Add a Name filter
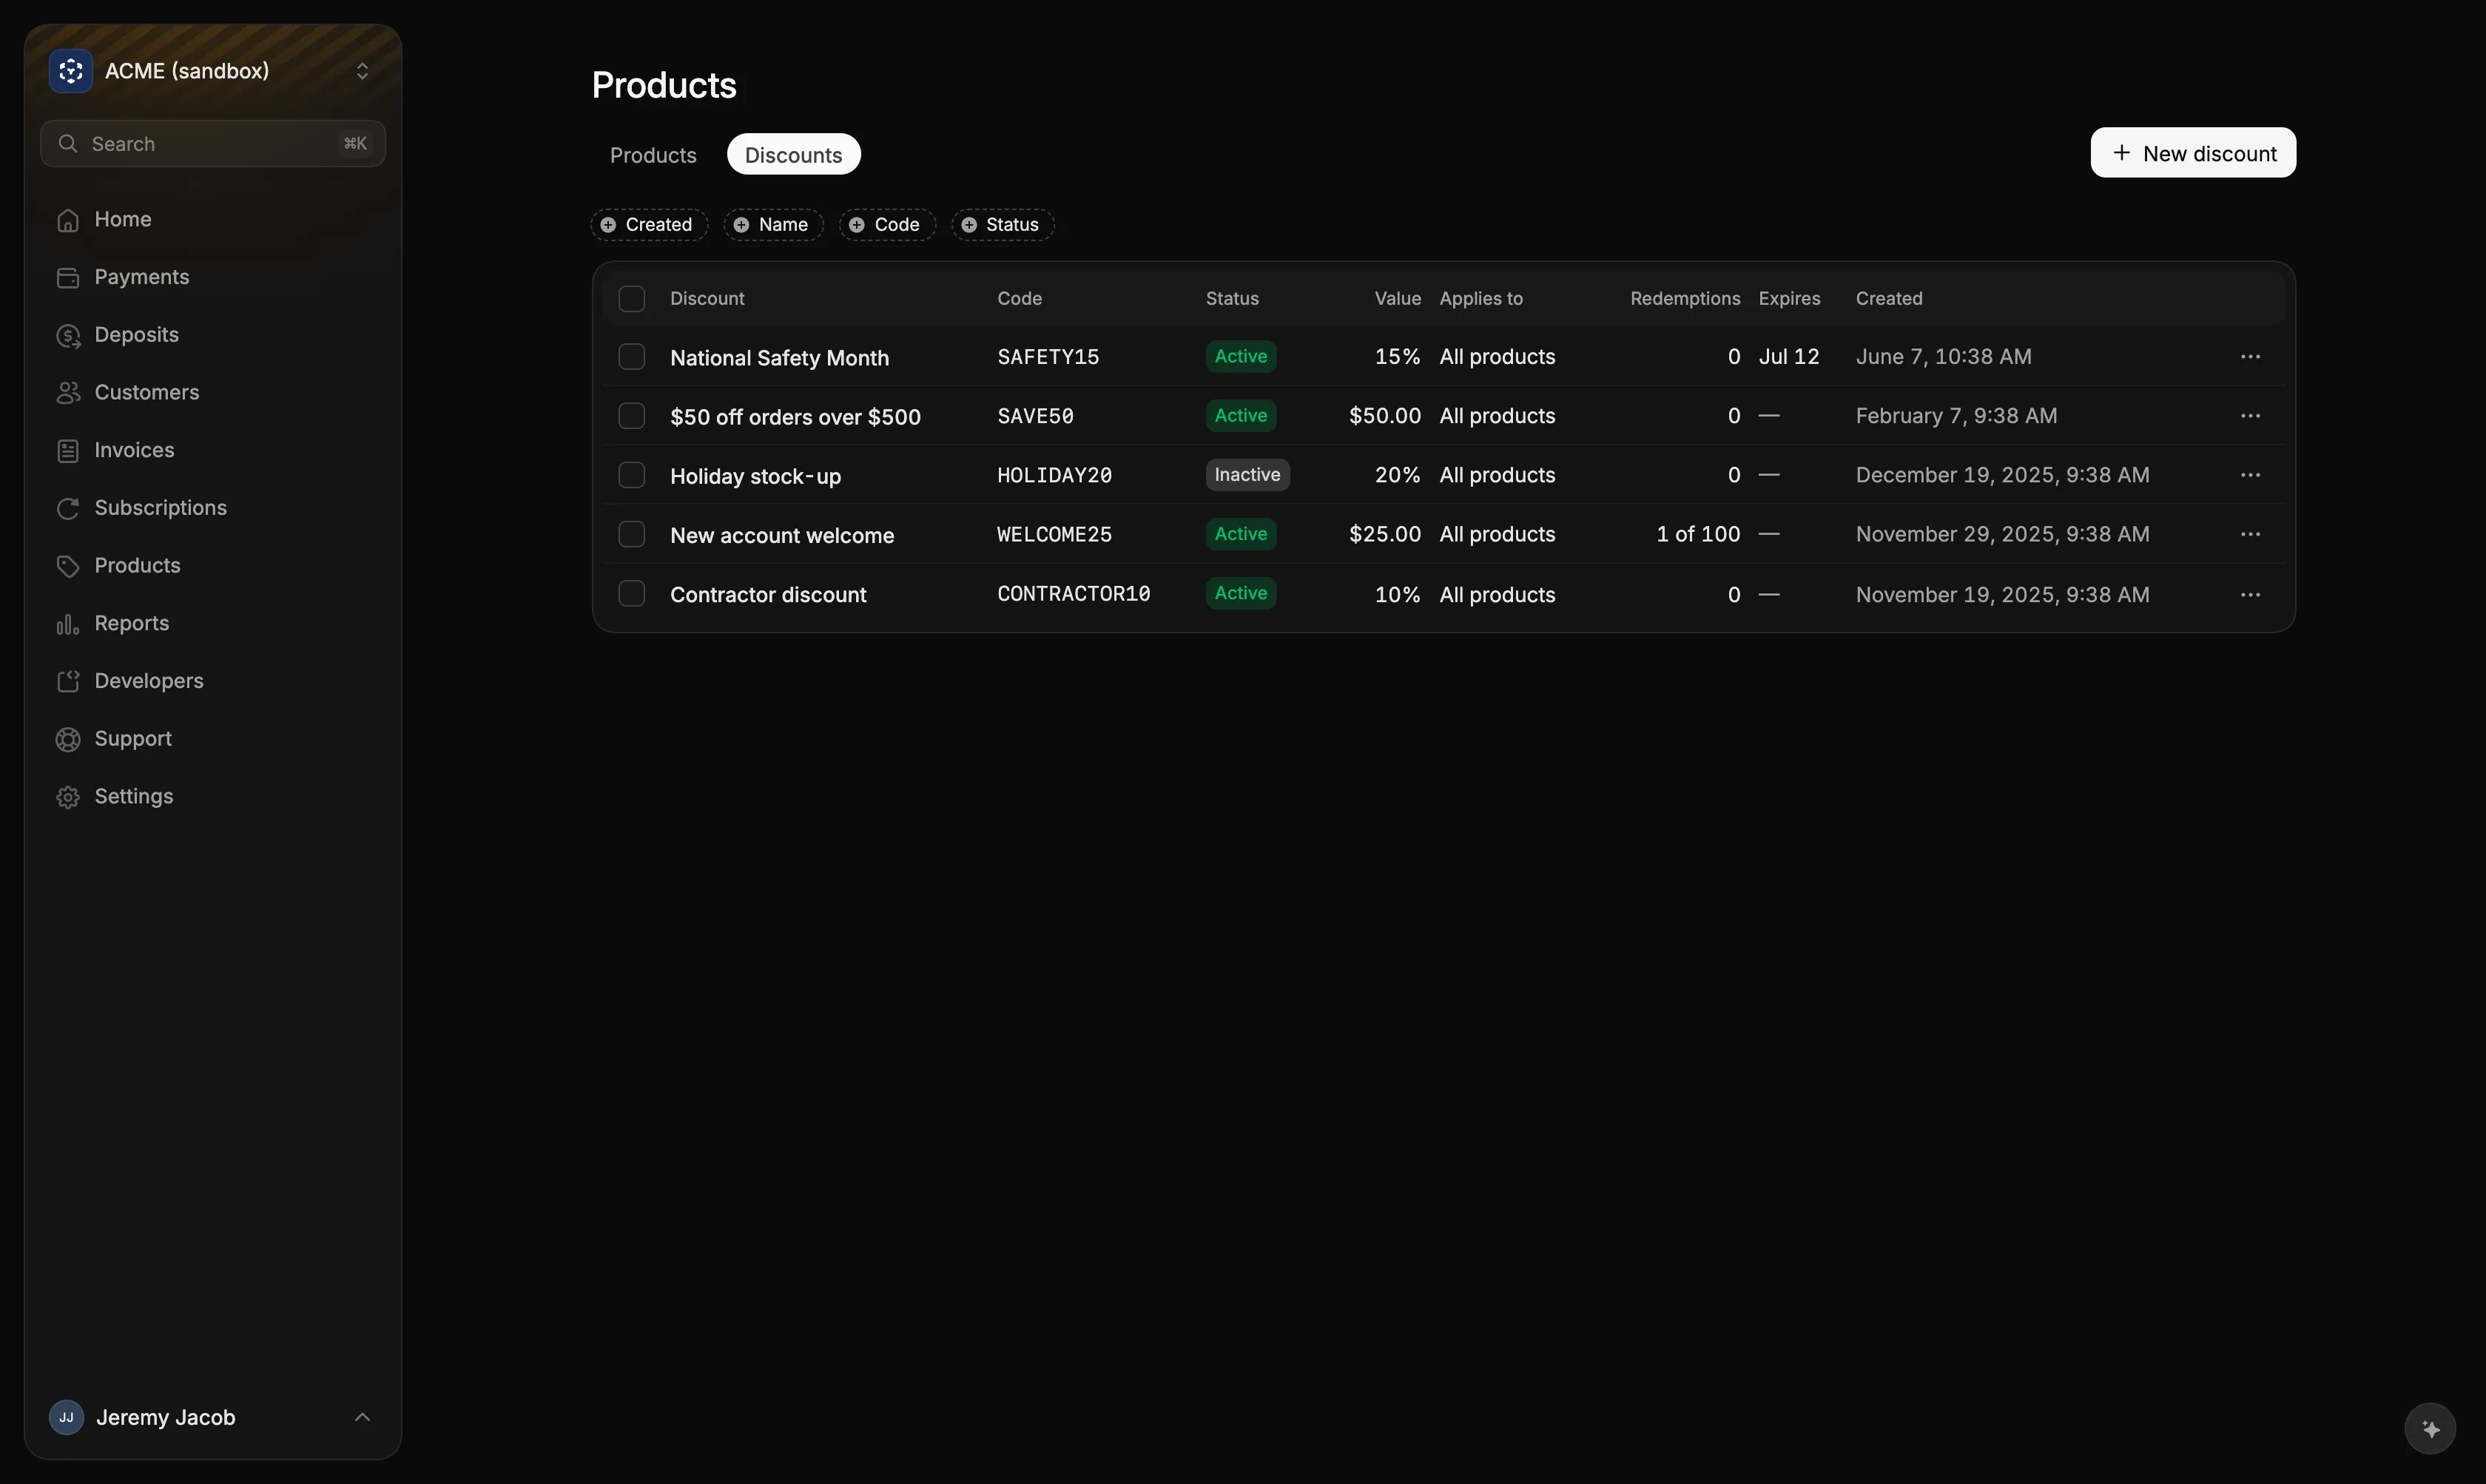The height and width of the screenshot is (1484, 2486). (773, 225)
